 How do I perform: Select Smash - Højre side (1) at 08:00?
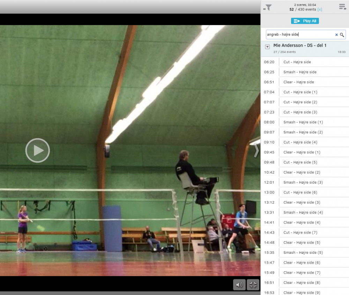point(303,123)
